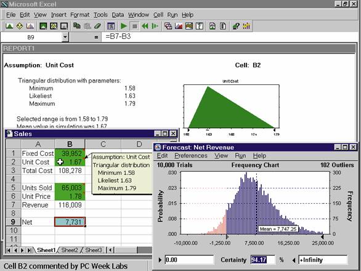The height and width of the screenshot is (271, 361).
Task: Select cell B9 Net value 7,731
Action: (70, 222)
